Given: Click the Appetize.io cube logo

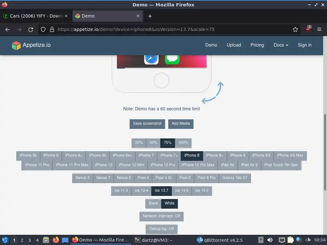Looking at the screenshot, I should pyautogui.click(x=16, y=45).
